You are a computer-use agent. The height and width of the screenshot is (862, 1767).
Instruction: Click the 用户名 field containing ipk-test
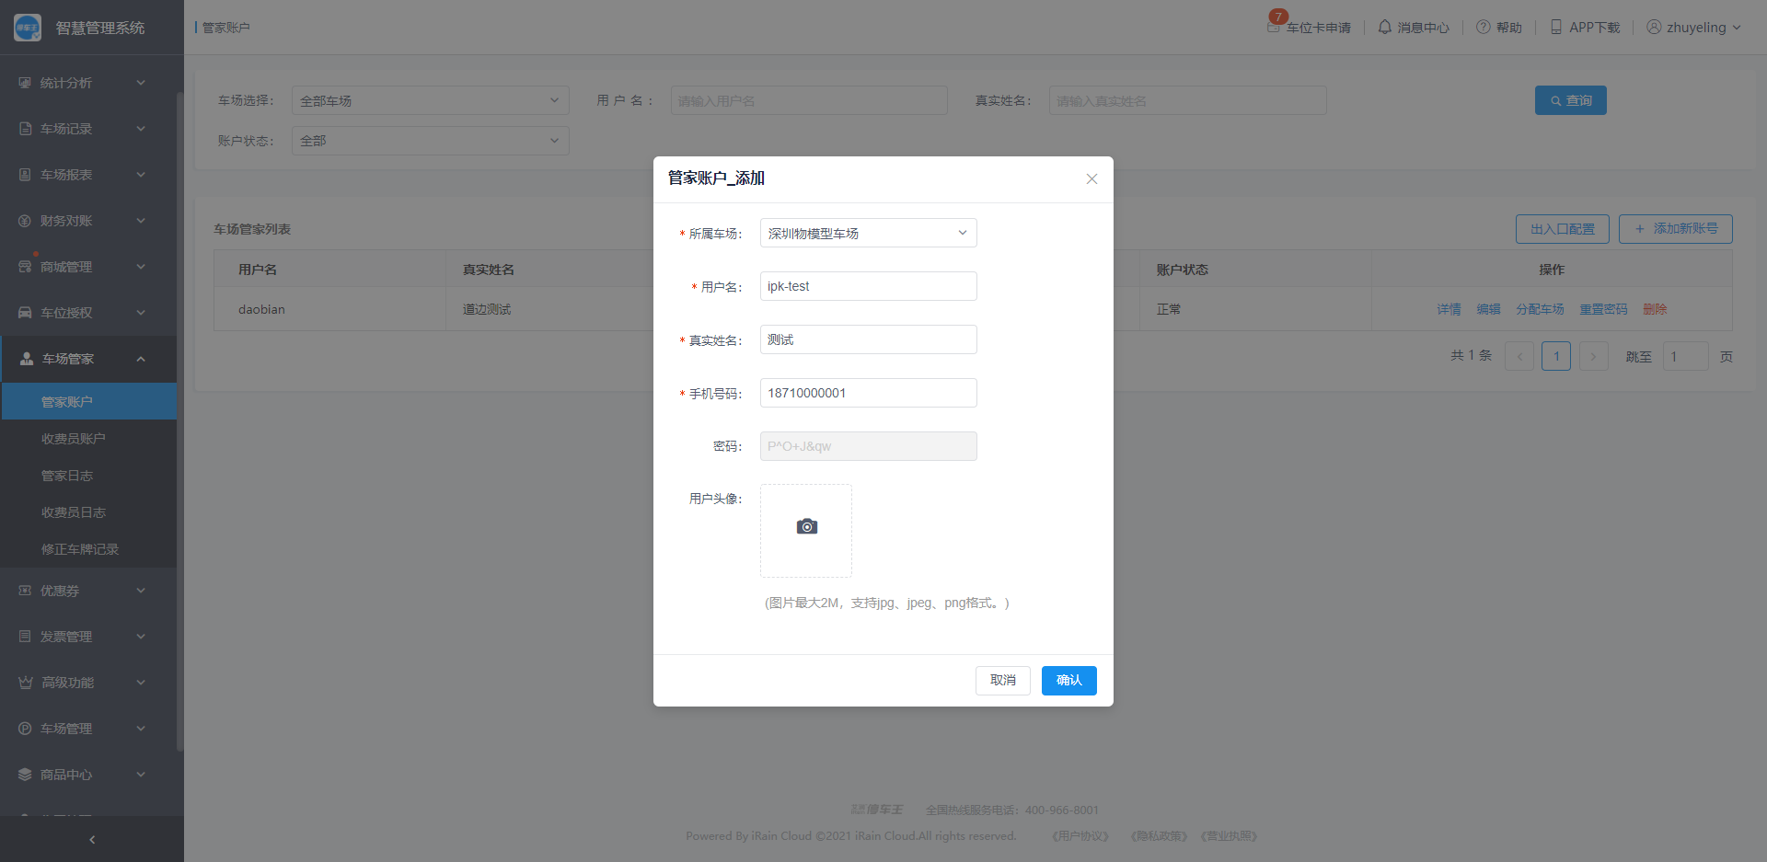(868, 286)
